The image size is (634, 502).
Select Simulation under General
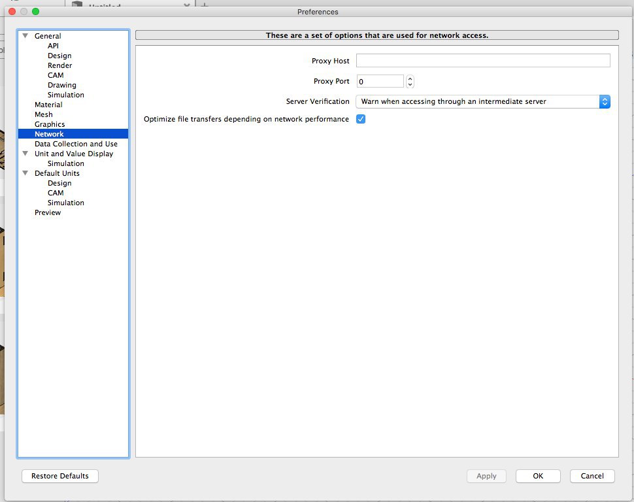[x=66, y=95]
